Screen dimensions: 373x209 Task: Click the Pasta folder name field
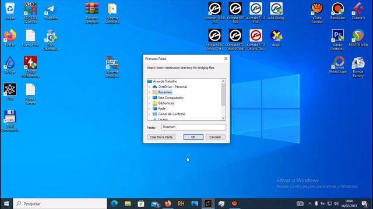[x=193, y=127]
